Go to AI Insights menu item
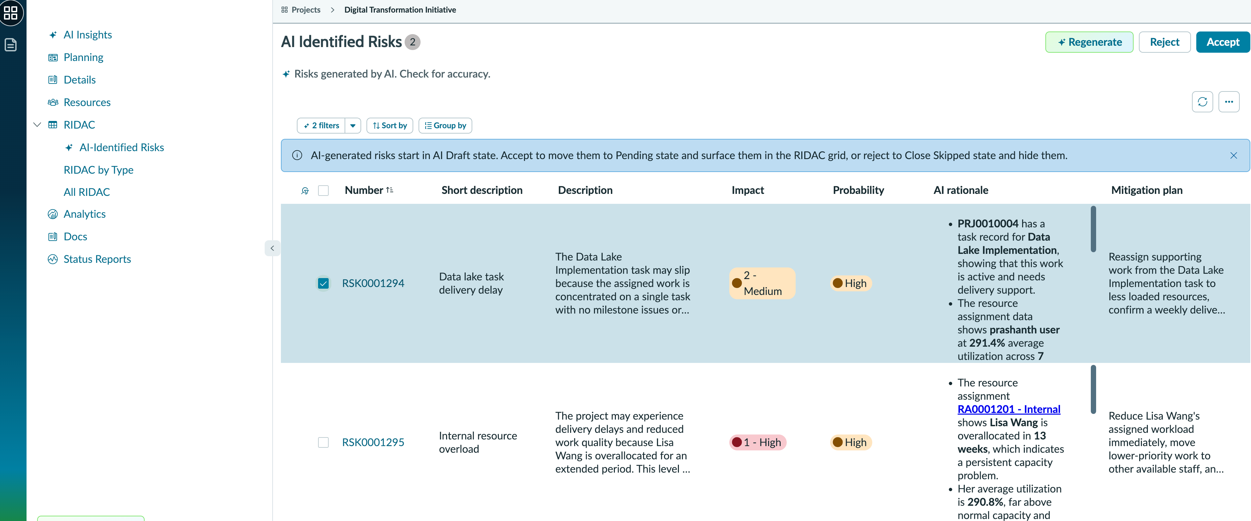Screen dimensions: 1251x521 tap(88, 35)
